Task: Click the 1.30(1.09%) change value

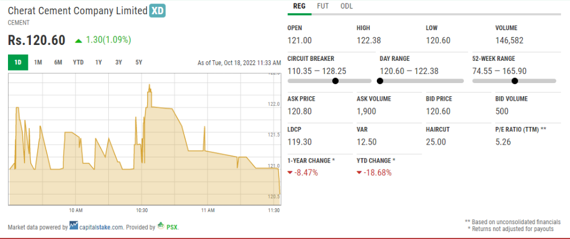Action: tap(108, 40)
